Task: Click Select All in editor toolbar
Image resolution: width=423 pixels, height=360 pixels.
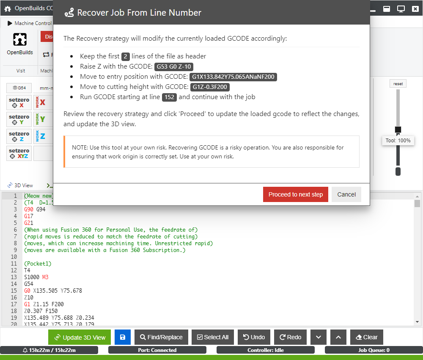Action: point(213,337)
